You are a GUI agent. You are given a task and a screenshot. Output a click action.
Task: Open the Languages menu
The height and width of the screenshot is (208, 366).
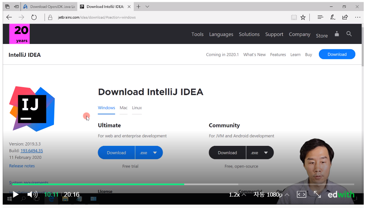221,34
